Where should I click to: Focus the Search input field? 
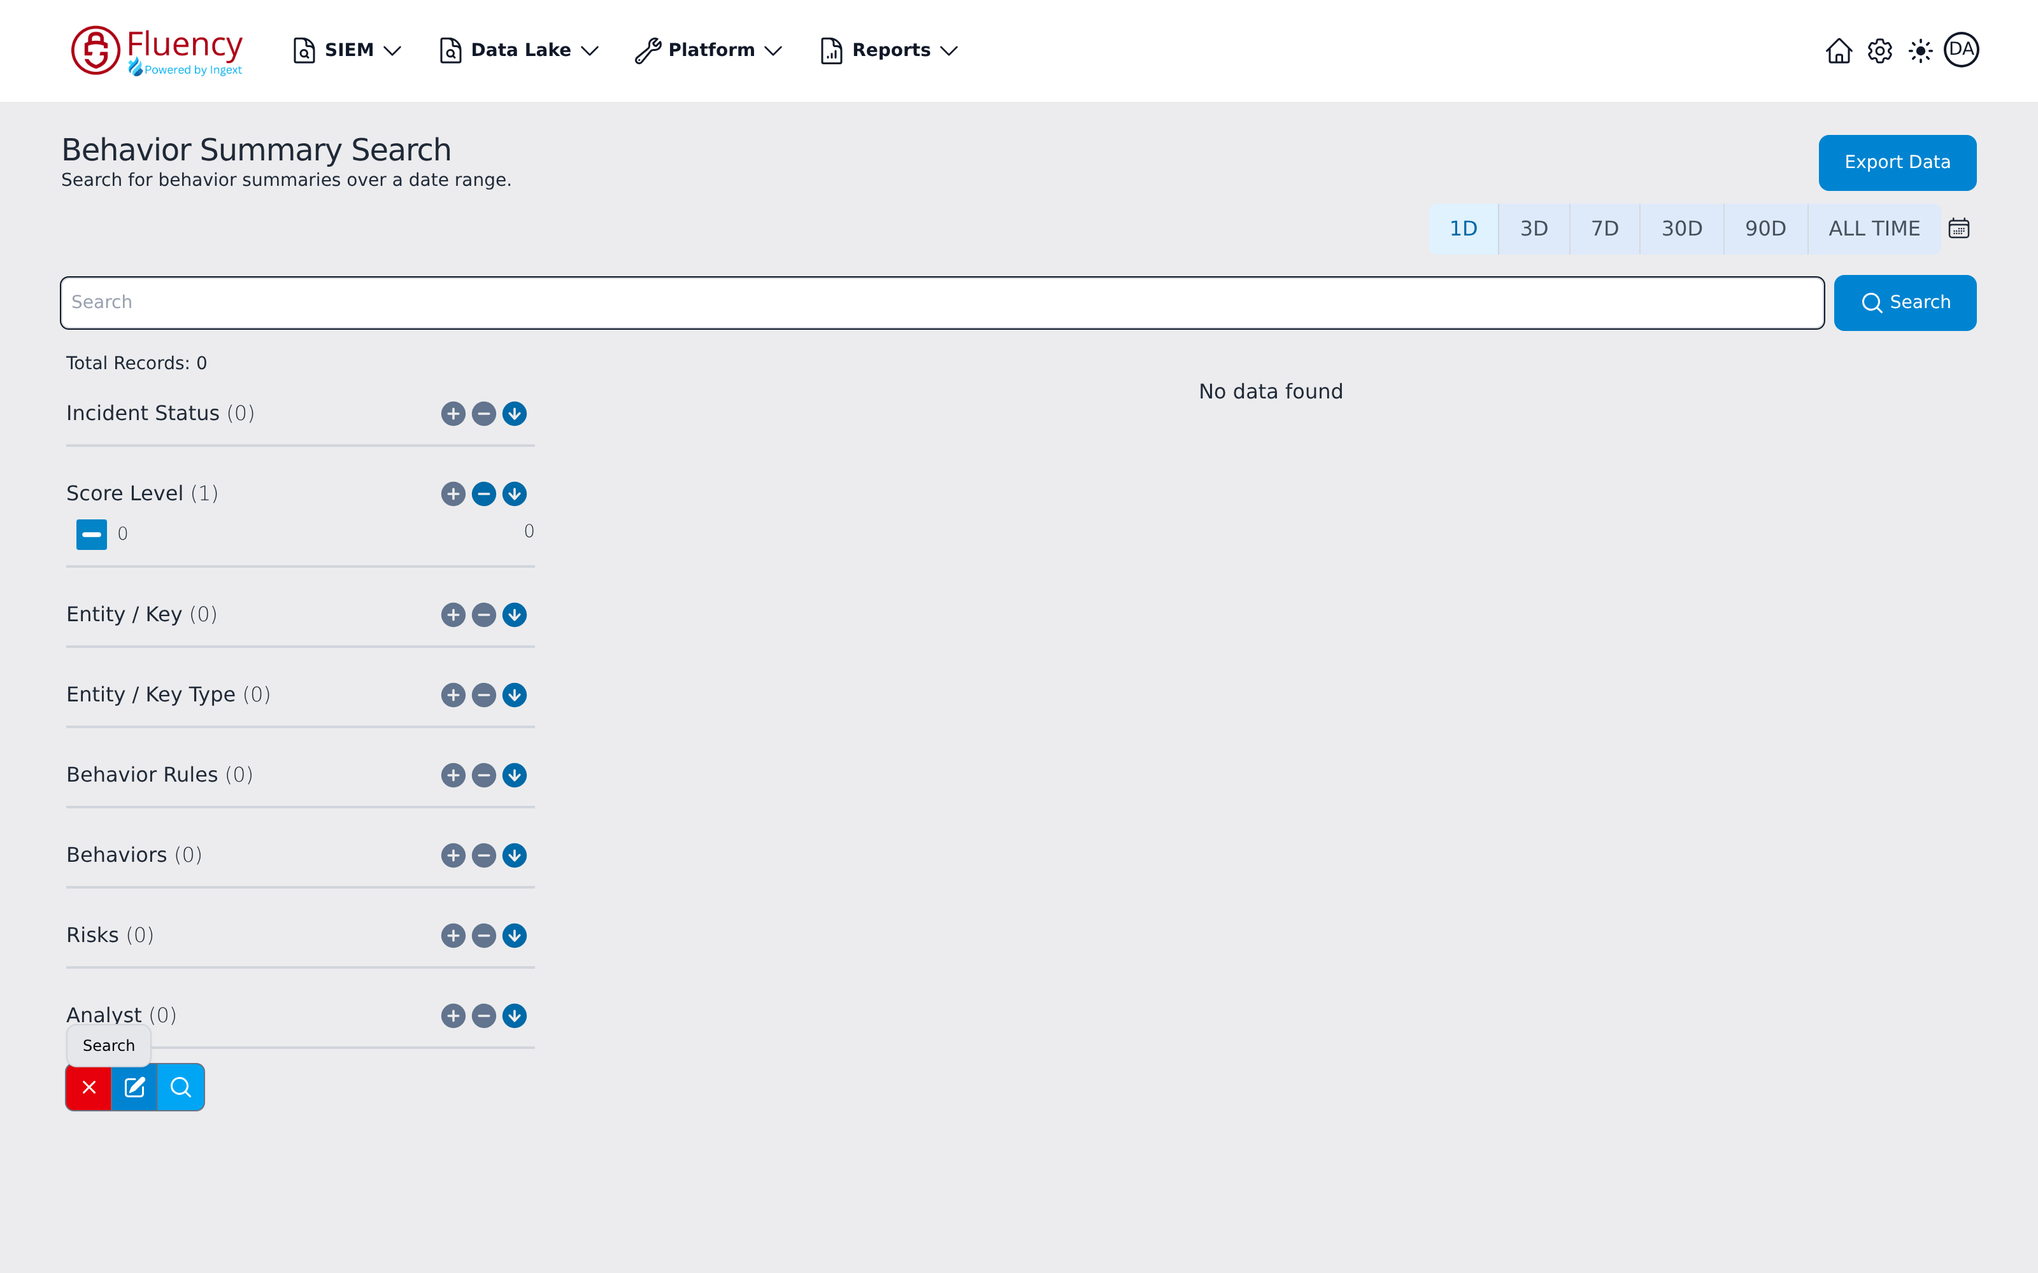tap(943, 302)
